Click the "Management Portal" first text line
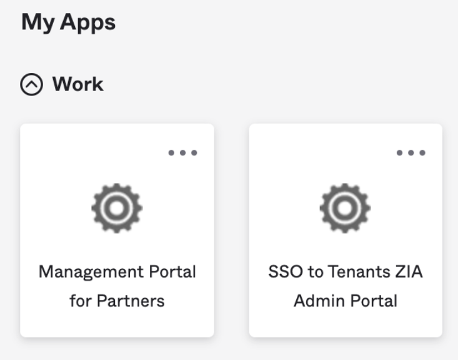Screen dimensions: 458x360 [117, 272]
